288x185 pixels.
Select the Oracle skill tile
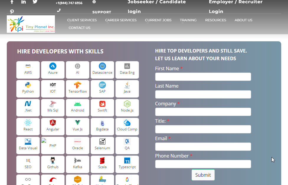(x=78, y=145)
